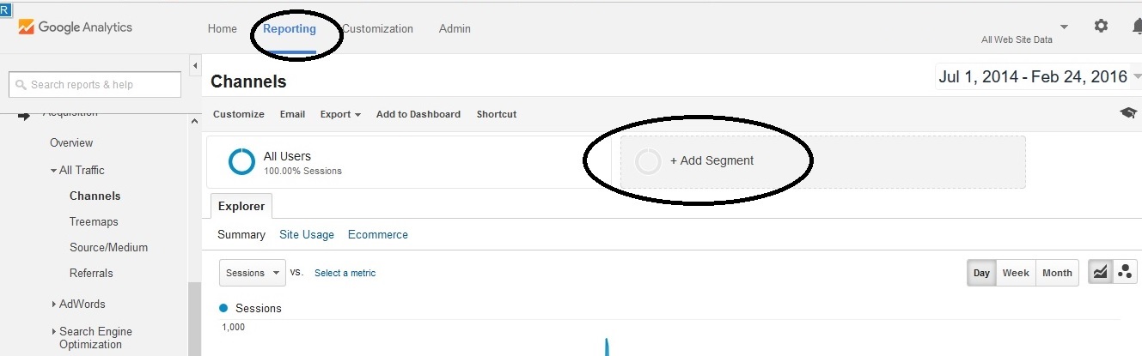Open the Export dropdown menu

tap(340, 114)
